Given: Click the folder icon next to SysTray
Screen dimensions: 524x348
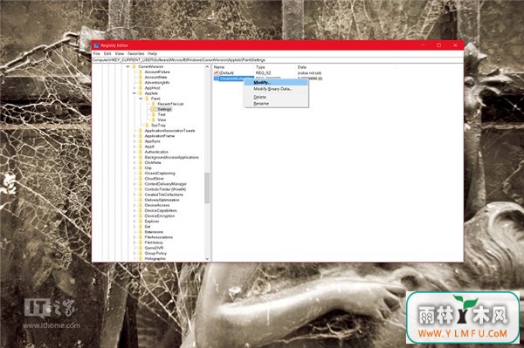Looking at the screenshot, I should click(x=147, y=125).
